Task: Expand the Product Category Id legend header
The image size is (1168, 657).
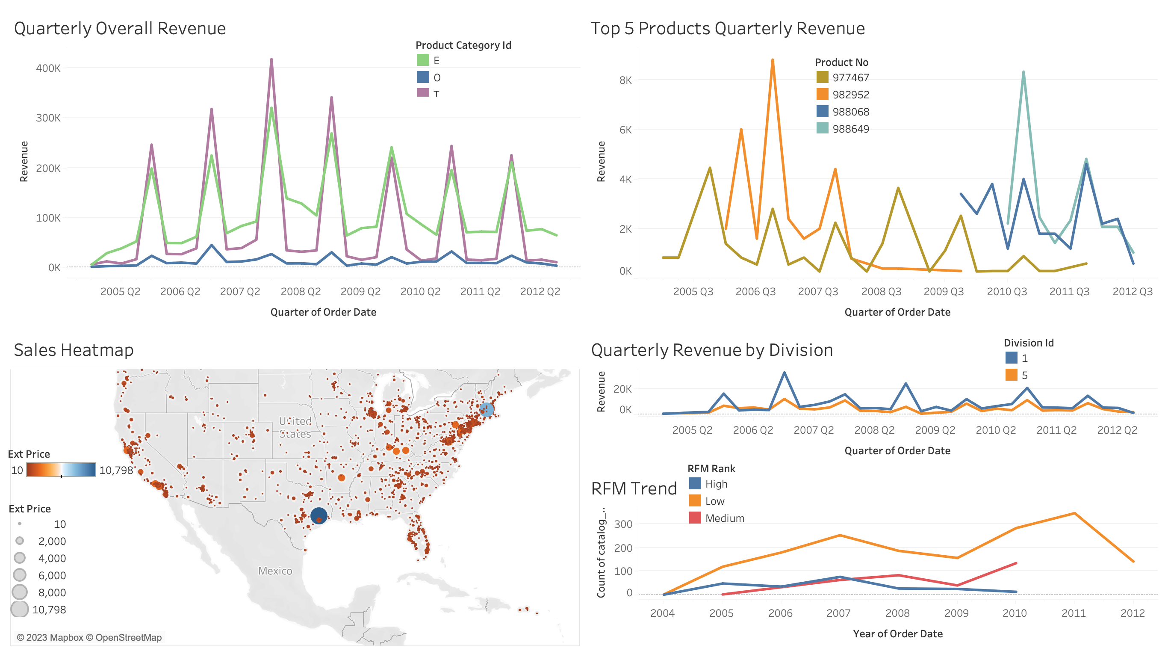Action: point(463,45)
